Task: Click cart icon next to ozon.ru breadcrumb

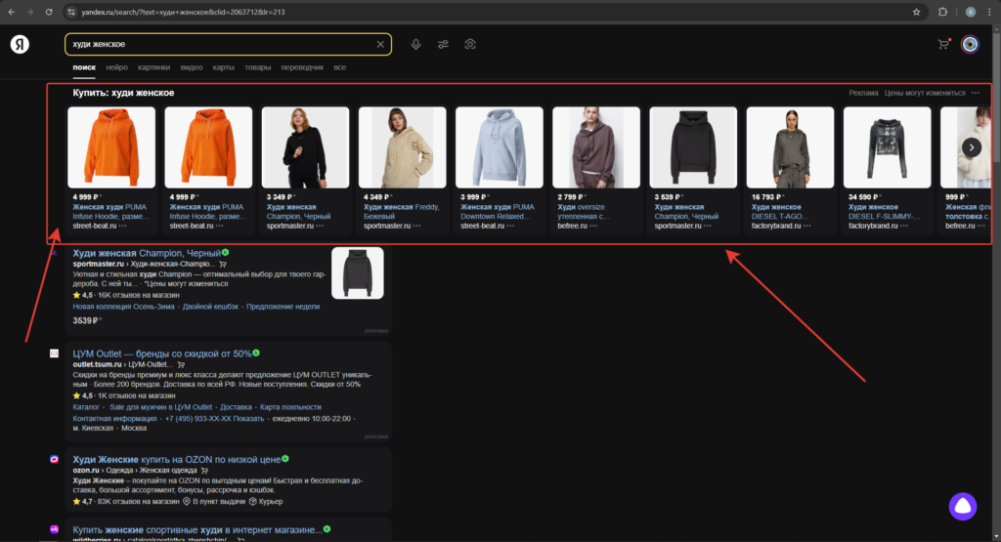Action: point(205,471)
